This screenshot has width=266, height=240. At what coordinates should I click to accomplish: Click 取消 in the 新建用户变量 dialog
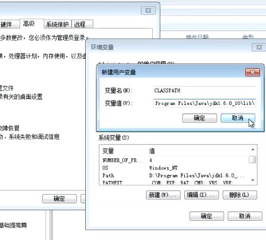[x=237, y=118]
